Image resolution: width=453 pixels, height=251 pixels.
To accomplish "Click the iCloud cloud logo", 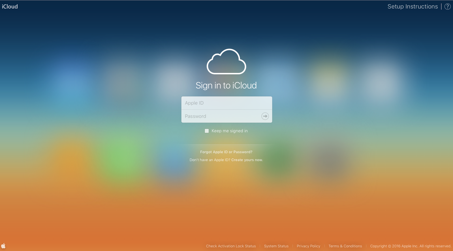I will [x=226, y=62].
